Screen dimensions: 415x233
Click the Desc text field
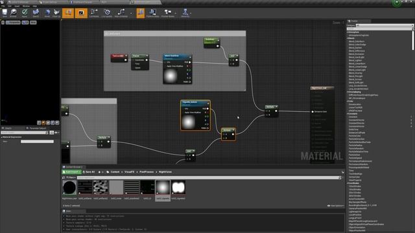coord(38,142)
